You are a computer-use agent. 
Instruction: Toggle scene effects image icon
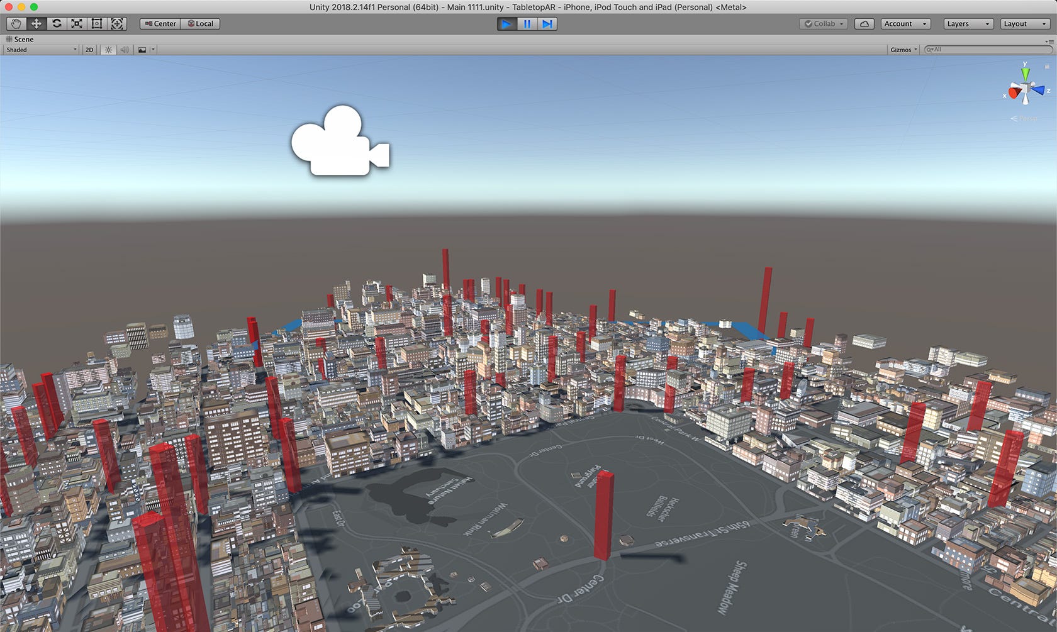click(142, 50)
